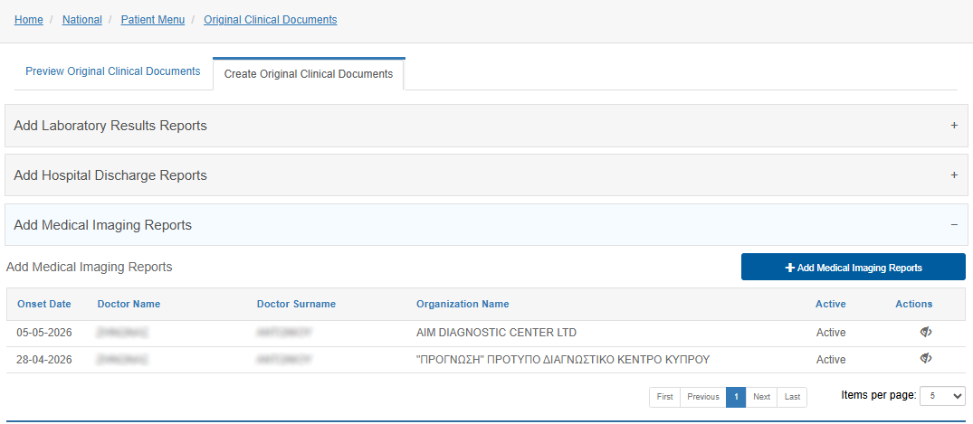Go to the Next pagination page
This screenshot has width=973, height=424.
pos(761,397)
